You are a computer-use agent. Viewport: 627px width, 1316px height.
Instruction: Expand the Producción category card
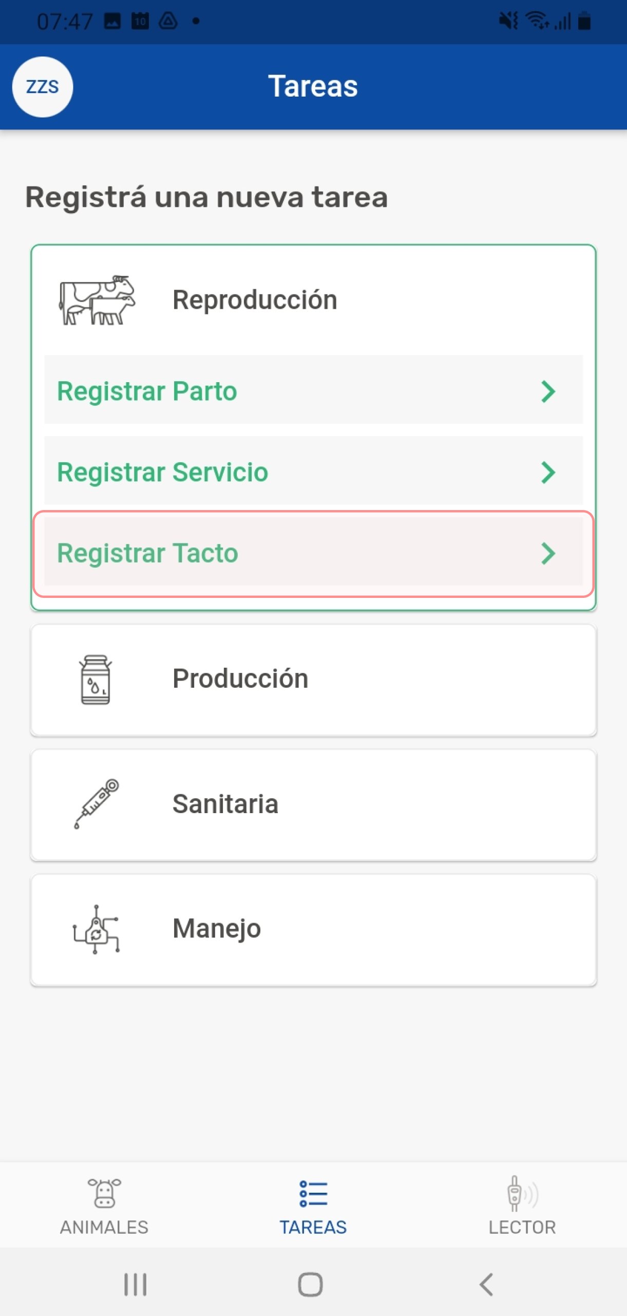pos(313,679)
